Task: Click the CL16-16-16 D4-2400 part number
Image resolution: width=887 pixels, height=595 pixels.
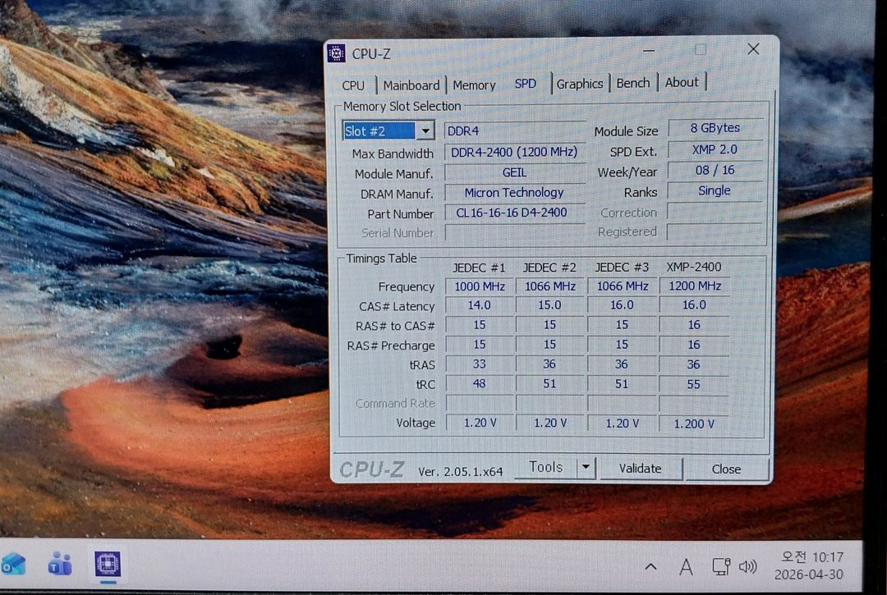Action: tap(514, 213)
